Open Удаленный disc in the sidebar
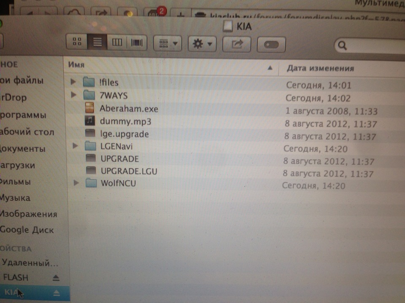This screenshot has width=405, height=303. point(30,263)
